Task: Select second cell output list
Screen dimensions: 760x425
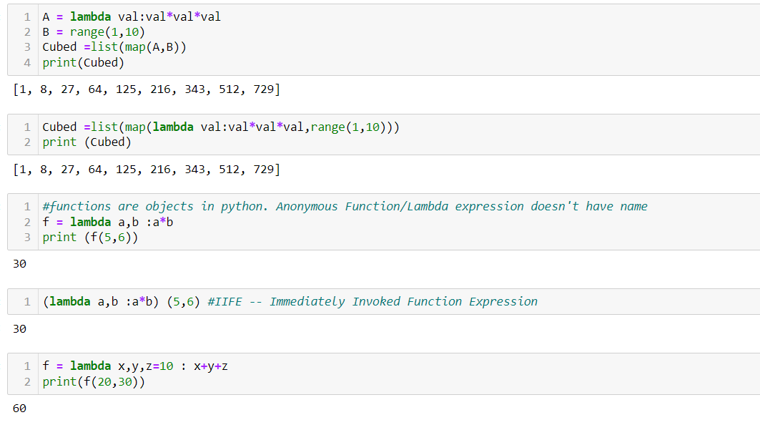Action: (147, 170)
